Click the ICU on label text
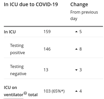Image resolution: width=104 pixels, height=99 pixels. 10,88
